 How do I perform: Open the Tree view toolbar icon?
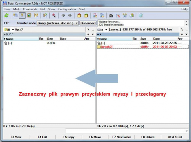(36, 16)
